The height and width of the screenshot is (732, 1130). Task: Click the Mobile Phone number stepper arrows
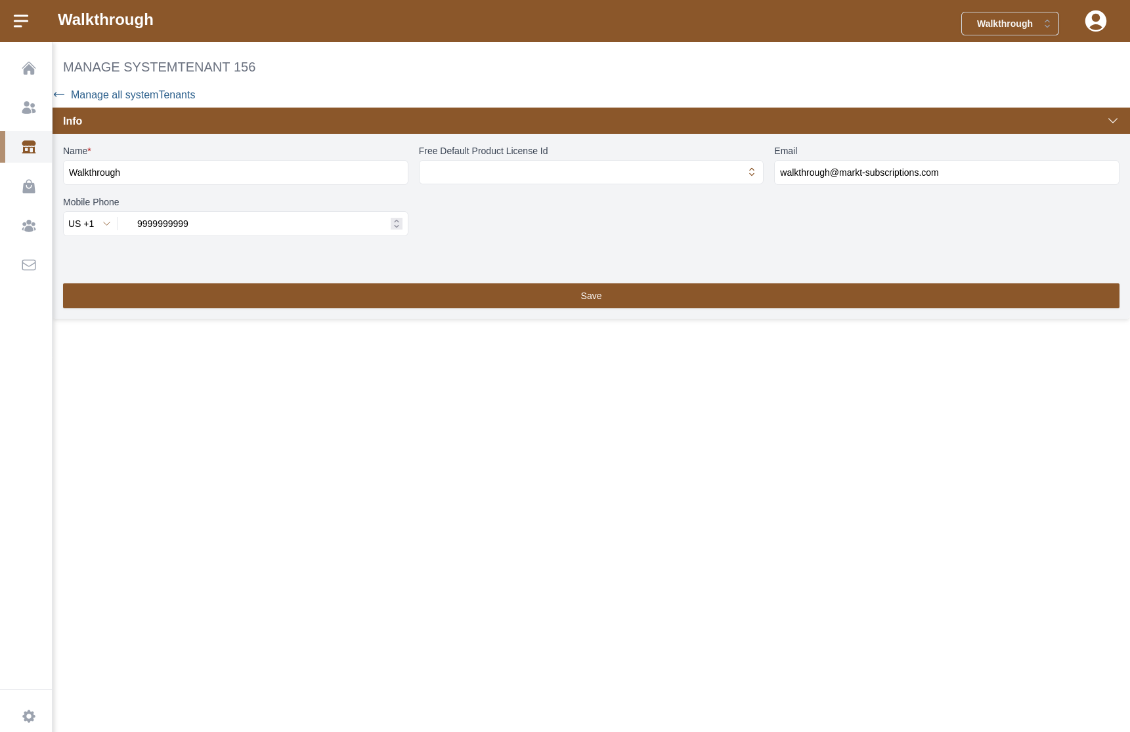click(x=396, y=224)
